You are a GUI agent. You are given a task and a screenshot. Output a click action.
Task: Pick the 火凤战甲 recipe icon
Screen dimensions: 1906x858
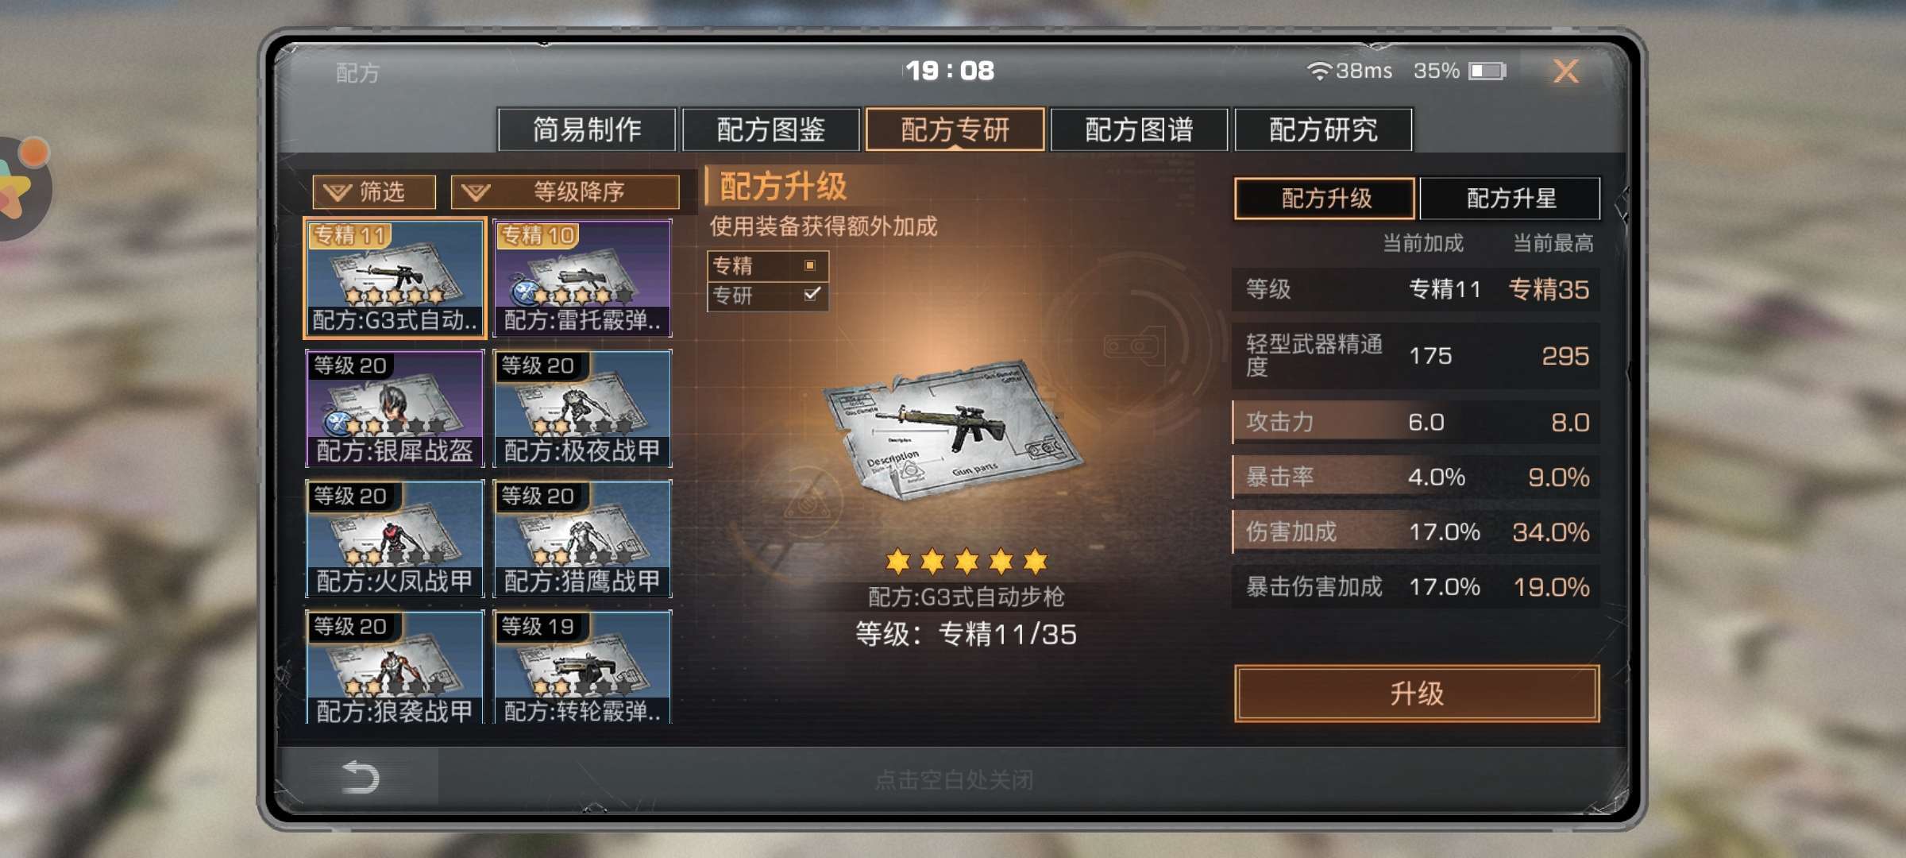(x=395, y=539)
